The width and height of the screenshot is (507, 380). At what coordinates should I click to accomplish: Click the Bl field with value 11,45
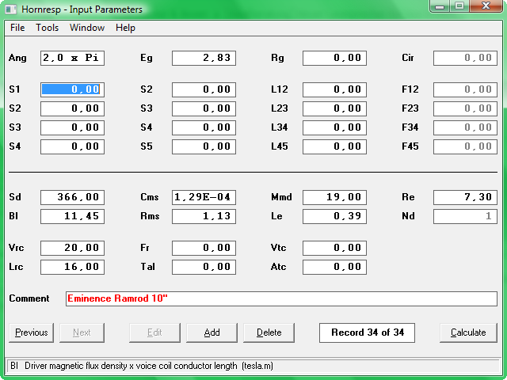[x=72, y=216]
